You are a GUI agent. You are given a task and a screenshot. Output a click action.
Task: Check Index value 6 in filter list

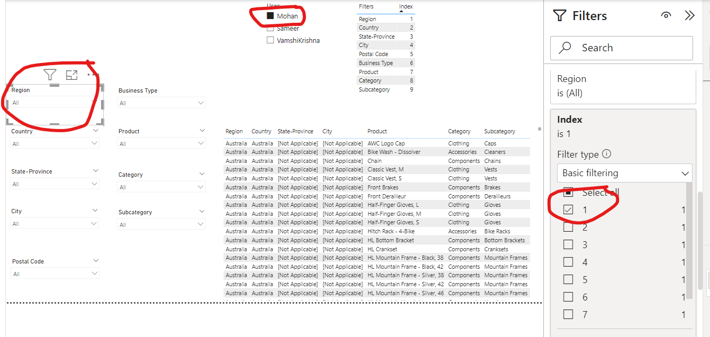pos(568,297)
